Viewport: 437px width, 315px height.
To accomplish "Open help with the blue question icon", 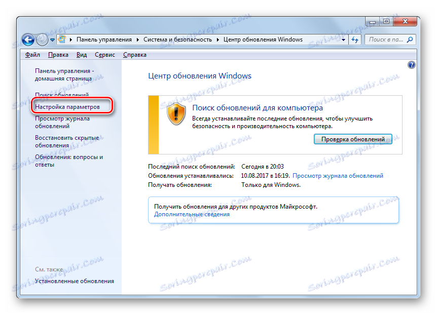I will [411, 65].
